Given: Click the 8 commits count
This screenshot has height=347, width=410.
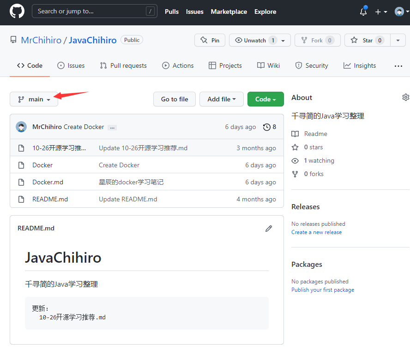Looking at the screenshot, I should coord(274,127).
